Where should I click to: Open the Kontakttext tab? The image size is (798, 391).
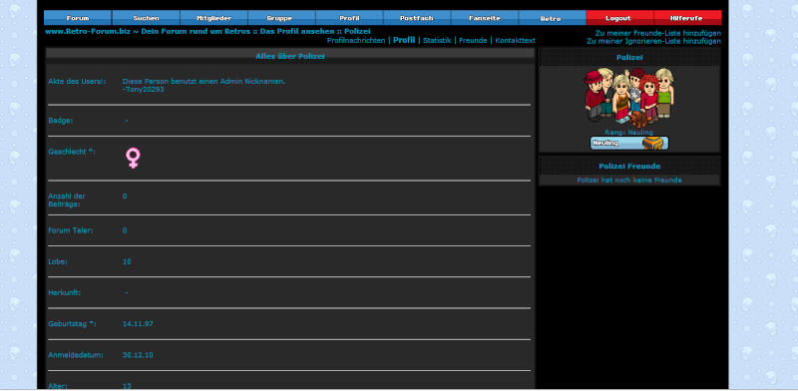click(x=515, y=40)
